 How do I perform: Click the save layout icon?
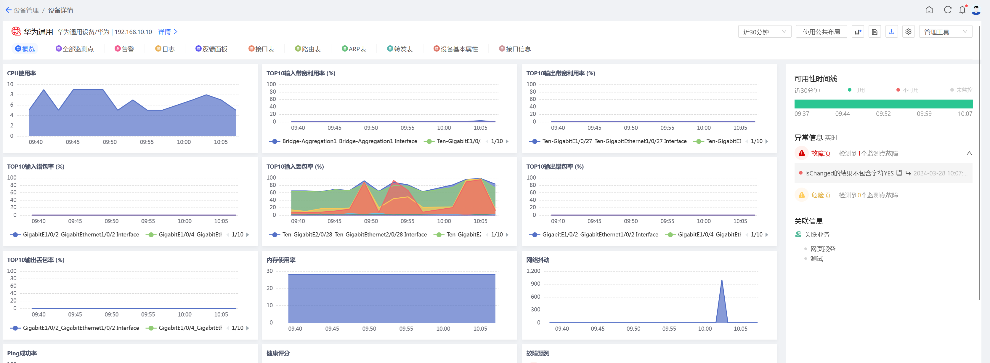coord(875,31)
